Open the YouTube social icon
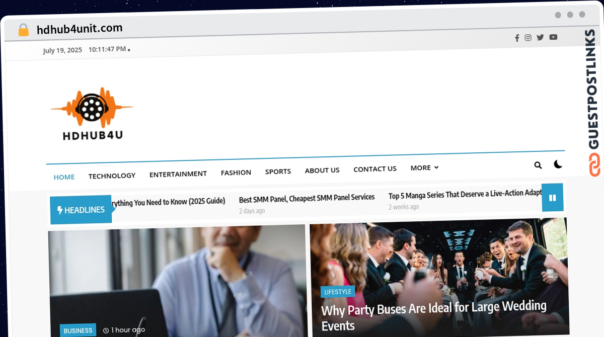Viewport: 604px width, 337px height. pos(553,37)
